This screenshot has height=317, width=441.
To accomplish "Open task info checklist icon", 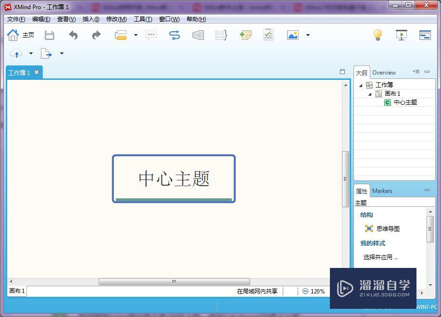I will [x=268, y=35].
